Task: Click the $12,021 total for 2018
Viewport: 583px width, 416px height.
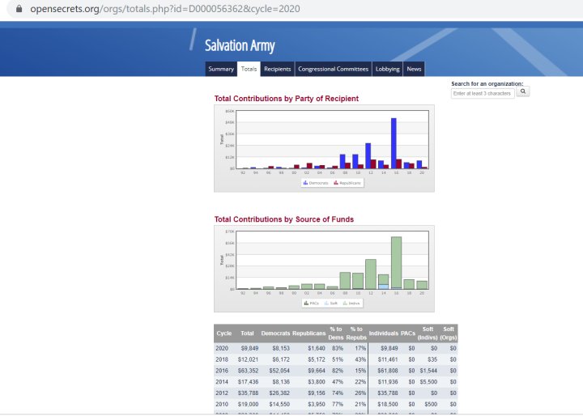Action: [248, 359]
